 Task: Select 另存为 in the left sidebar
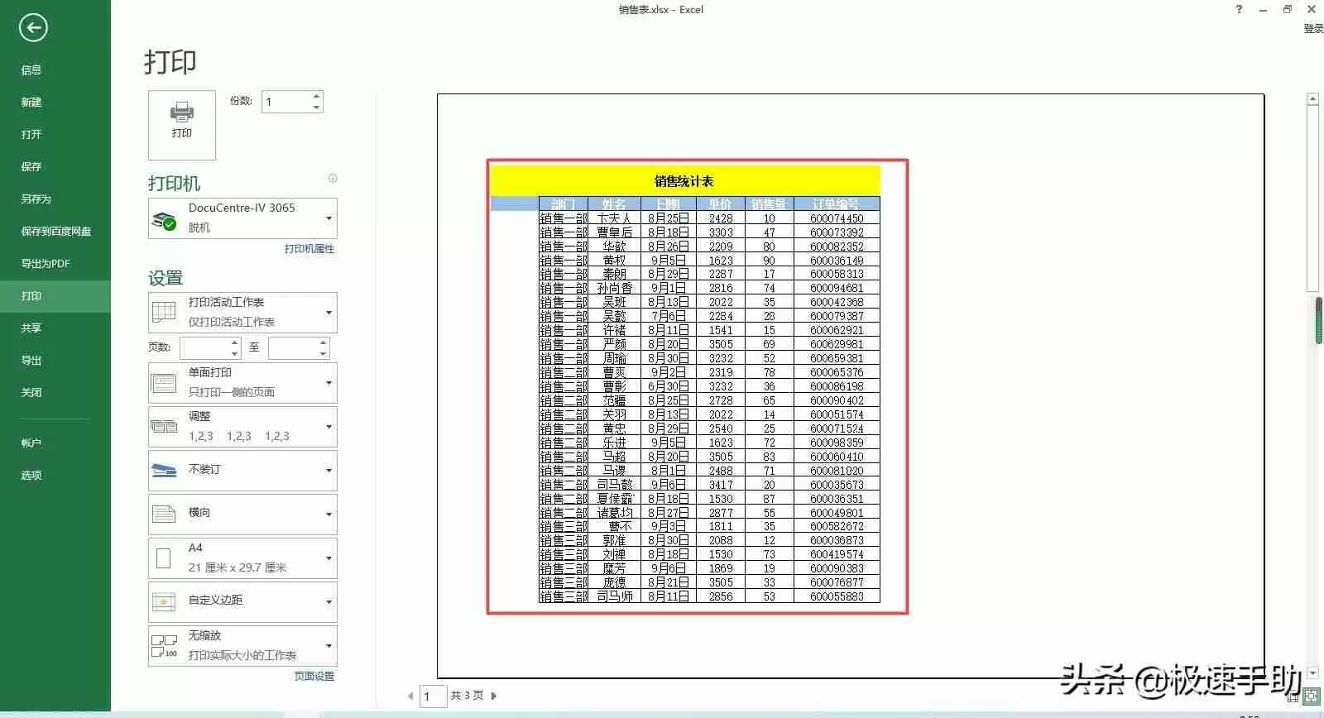coord(36,199)
